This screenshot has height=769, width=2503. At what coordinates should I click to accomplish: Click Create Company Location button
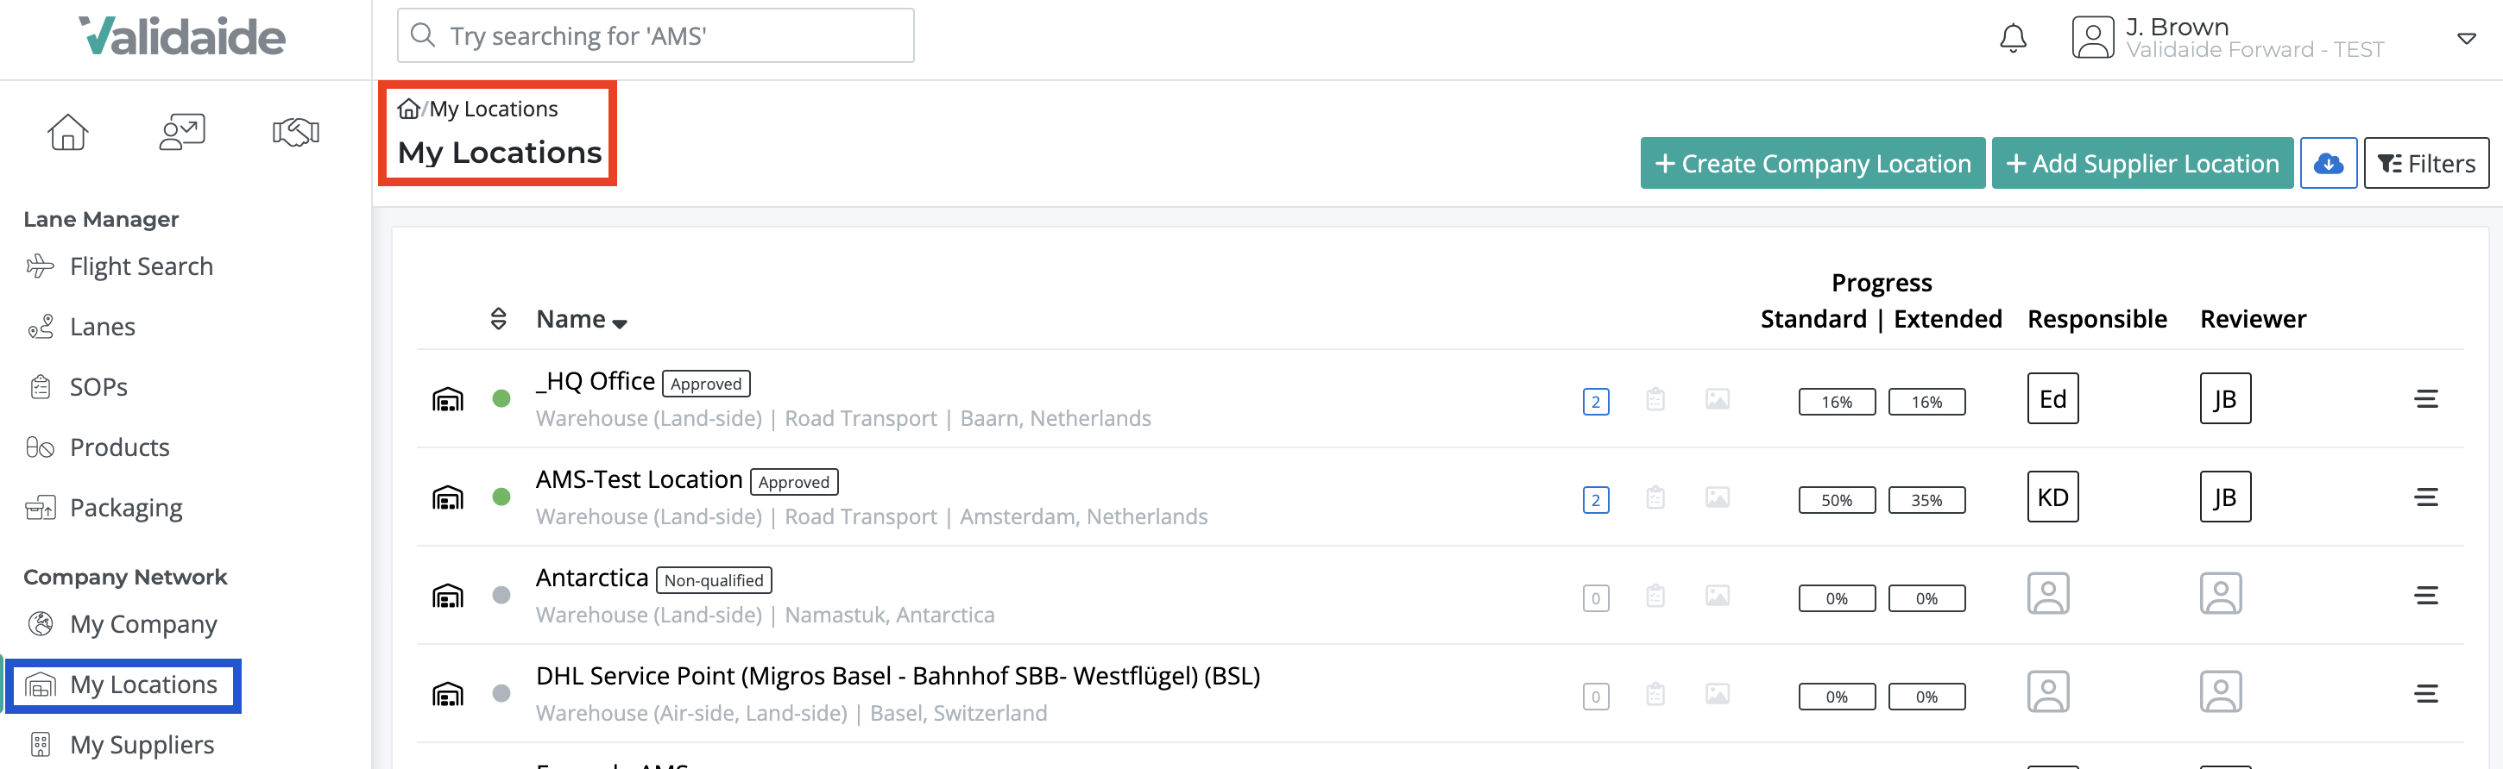click(1813, 163)
